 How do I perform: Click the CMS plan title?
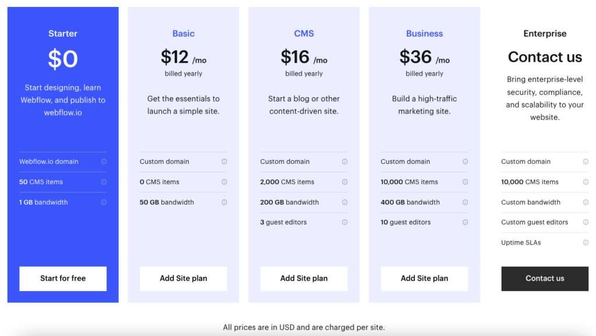(x=304, y=34)
